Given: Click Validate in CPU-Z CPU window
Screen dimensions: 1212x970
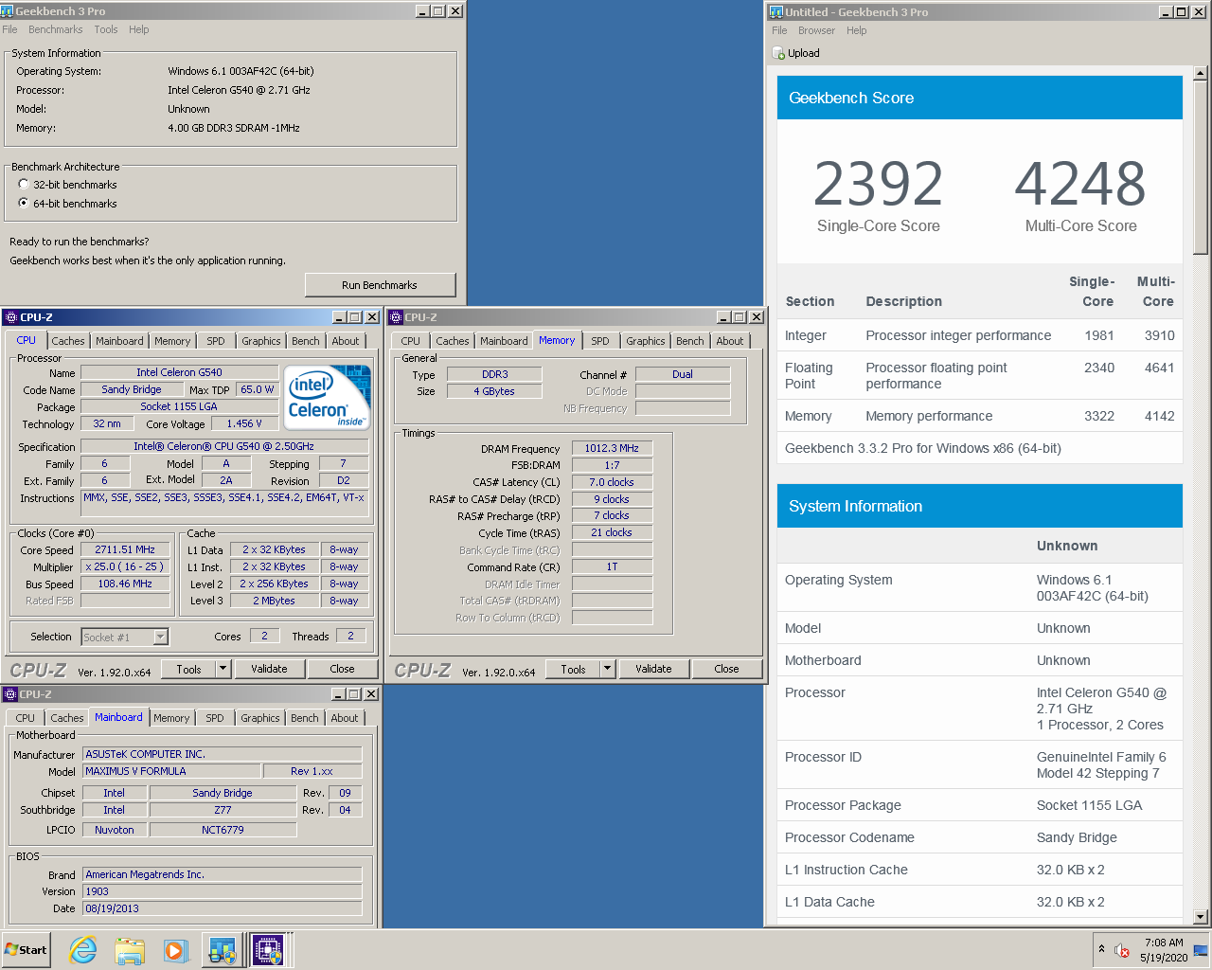Looking at the screenshot, I should coord(269,669).
